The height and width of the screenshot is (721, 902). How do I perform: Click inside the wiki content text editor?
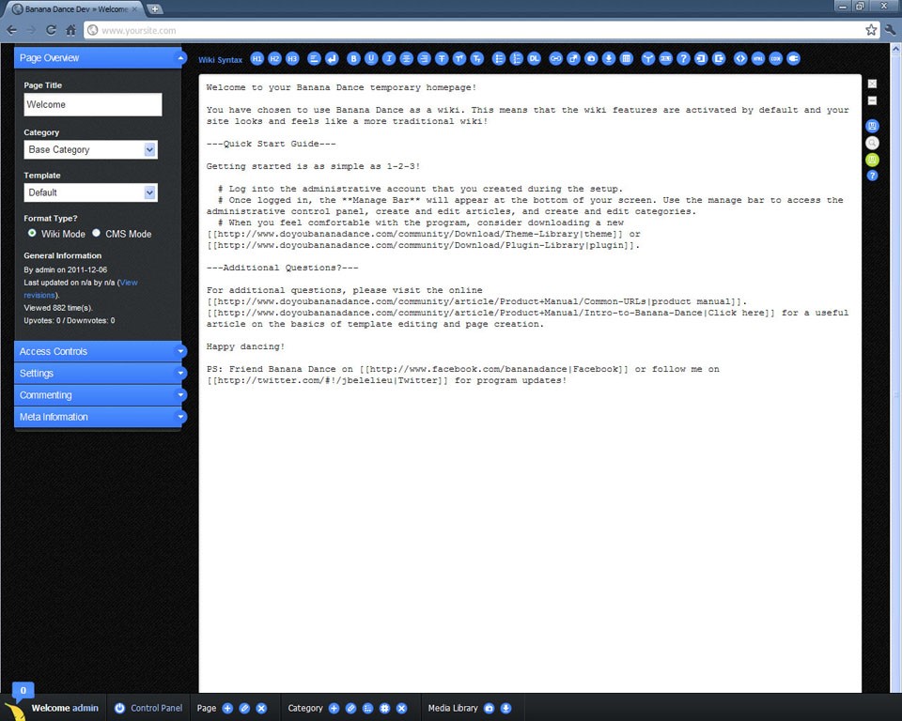point(530,383)
